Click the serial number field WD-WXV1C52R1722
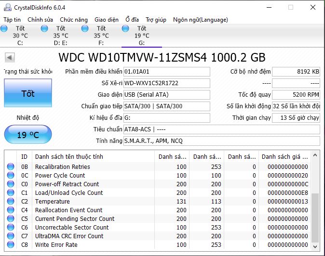Image resolution: width=325 pixels, height=256 pixels. (167, 83)
